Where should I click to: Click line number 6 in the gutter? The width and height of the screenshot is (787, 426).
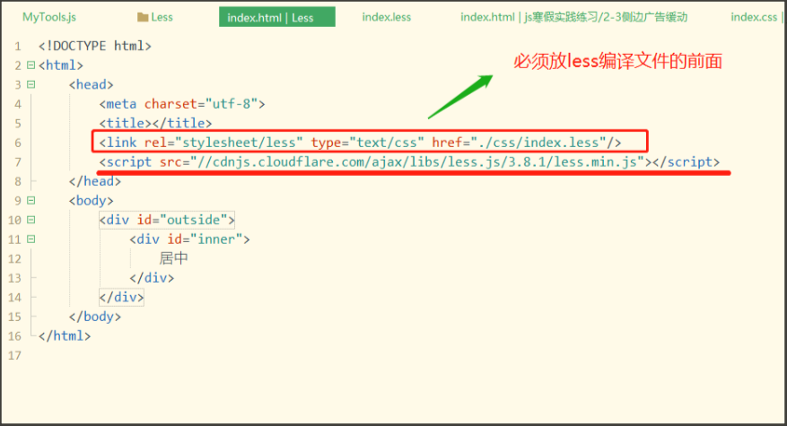point(17,143)
